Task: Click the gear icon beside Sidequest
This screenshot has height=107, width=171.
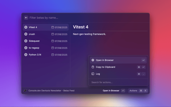Action: point(26,41)
